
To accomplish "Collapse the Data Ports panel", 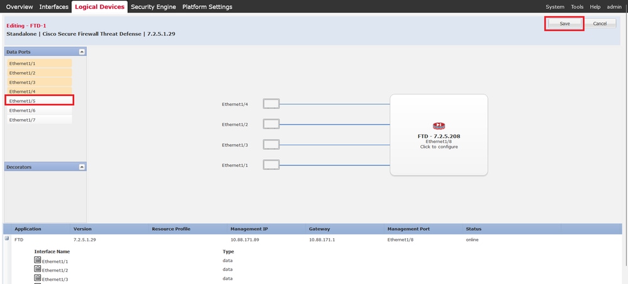I will 82,52.
